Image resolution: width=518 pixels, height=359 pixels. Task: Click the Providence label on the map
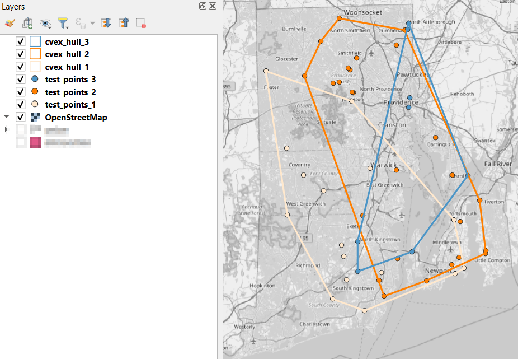point(401,102)
